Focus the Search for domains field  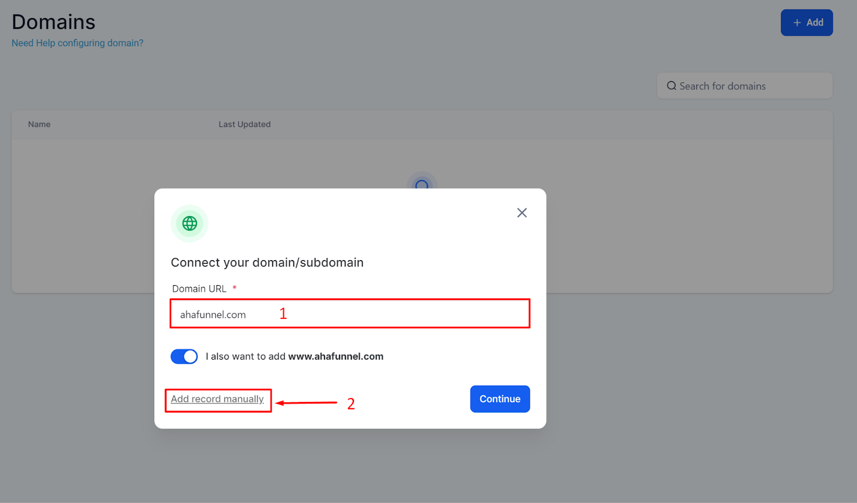tap(745, 86)
